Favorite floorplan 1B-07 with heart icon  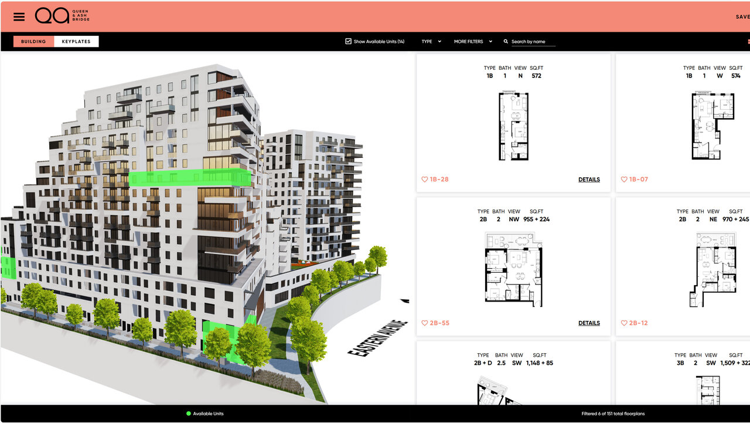624,180
